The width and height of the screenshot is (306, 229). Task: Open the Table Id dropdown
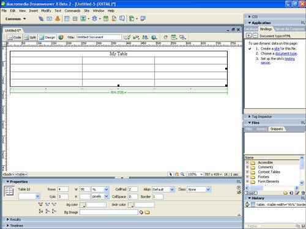[37, 197]
